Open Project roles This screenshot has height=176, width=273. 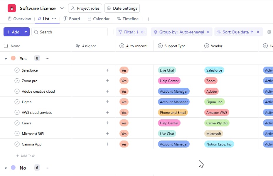click(x=85, y=8)
